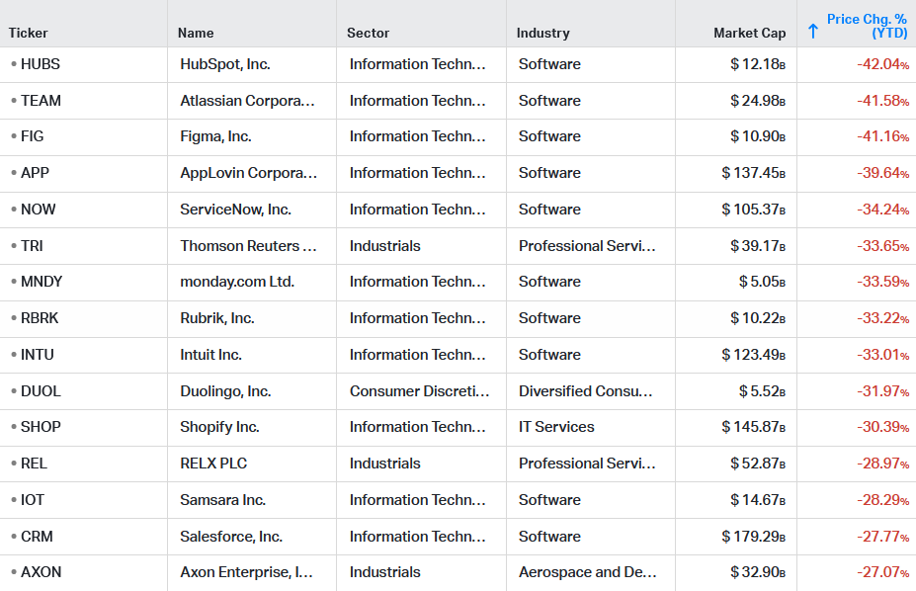Image resolution: width=916 pixels, height=591 pixels.
Task: Select the name Figma, Inc.
Action: click(215, 136)
